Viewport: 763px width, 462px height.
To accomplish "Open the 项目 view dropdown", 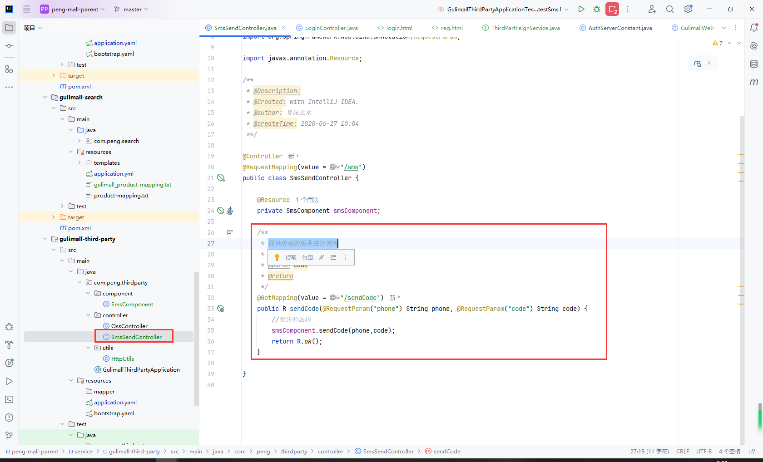I will point(33,28).
